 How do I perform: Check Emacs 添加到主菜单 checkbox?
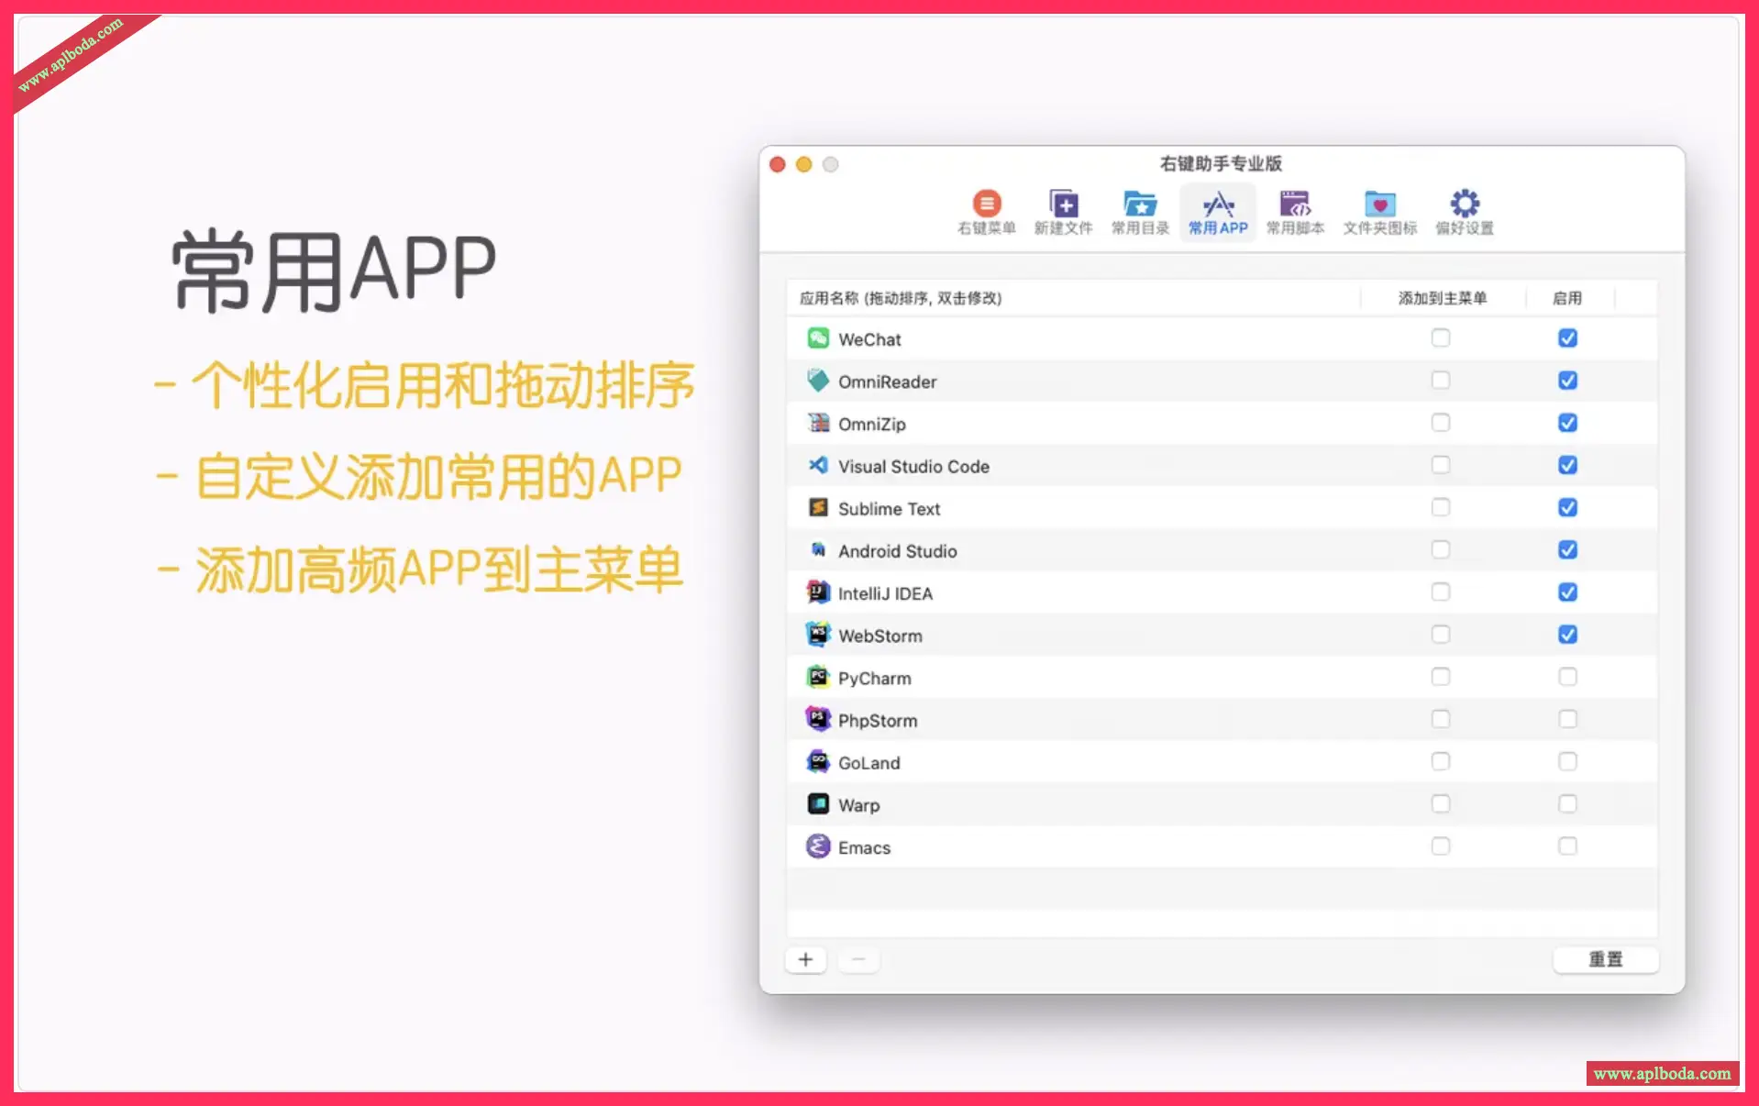coord(1441,846)
